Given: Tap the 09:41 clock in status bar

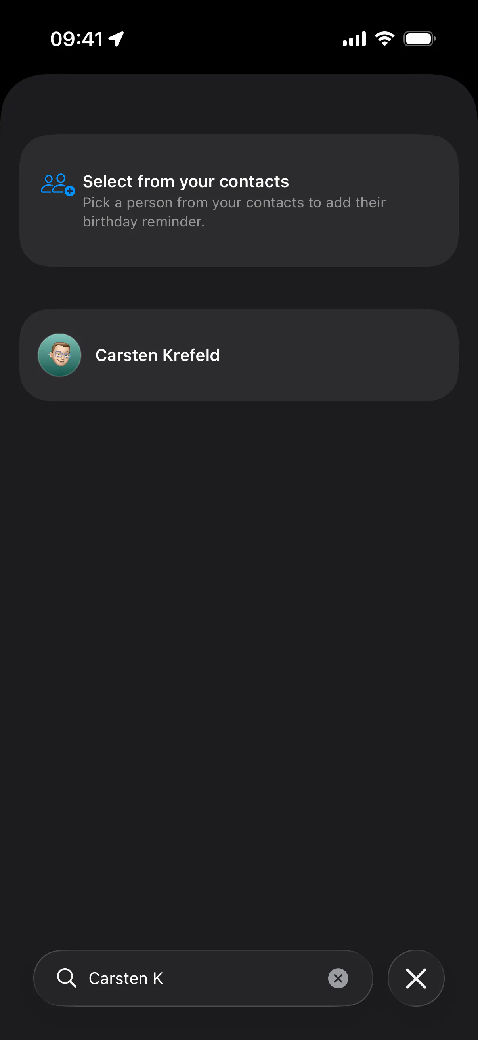Looking at the screenshot, I should pos(76,39).
